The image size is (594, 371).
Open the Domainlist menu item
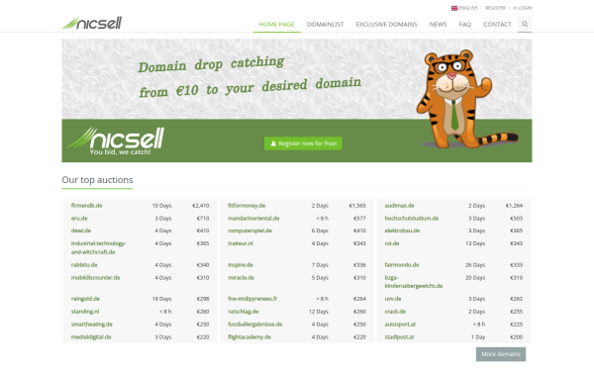click(325, 24)
